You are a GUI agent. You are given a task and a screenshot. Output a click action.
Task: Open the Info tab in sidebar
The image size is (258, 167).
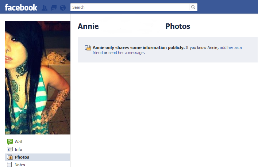(38, 149)
